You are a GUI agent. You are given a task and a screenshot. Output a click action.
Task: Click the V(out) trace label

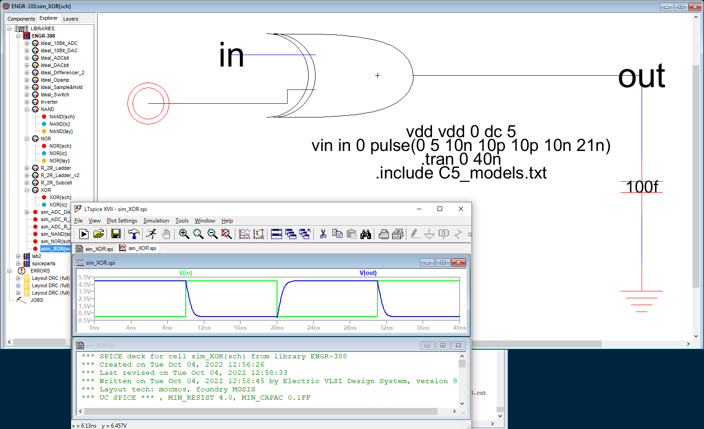(x=368, y=273)
